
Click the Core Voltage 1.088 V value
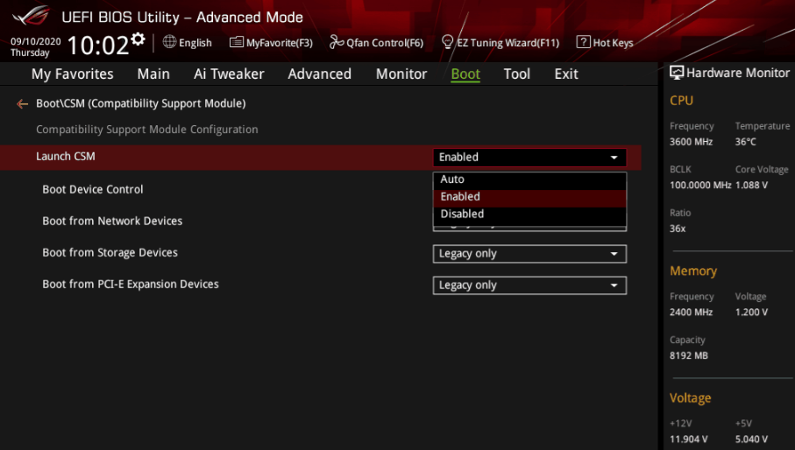point(751,186)
